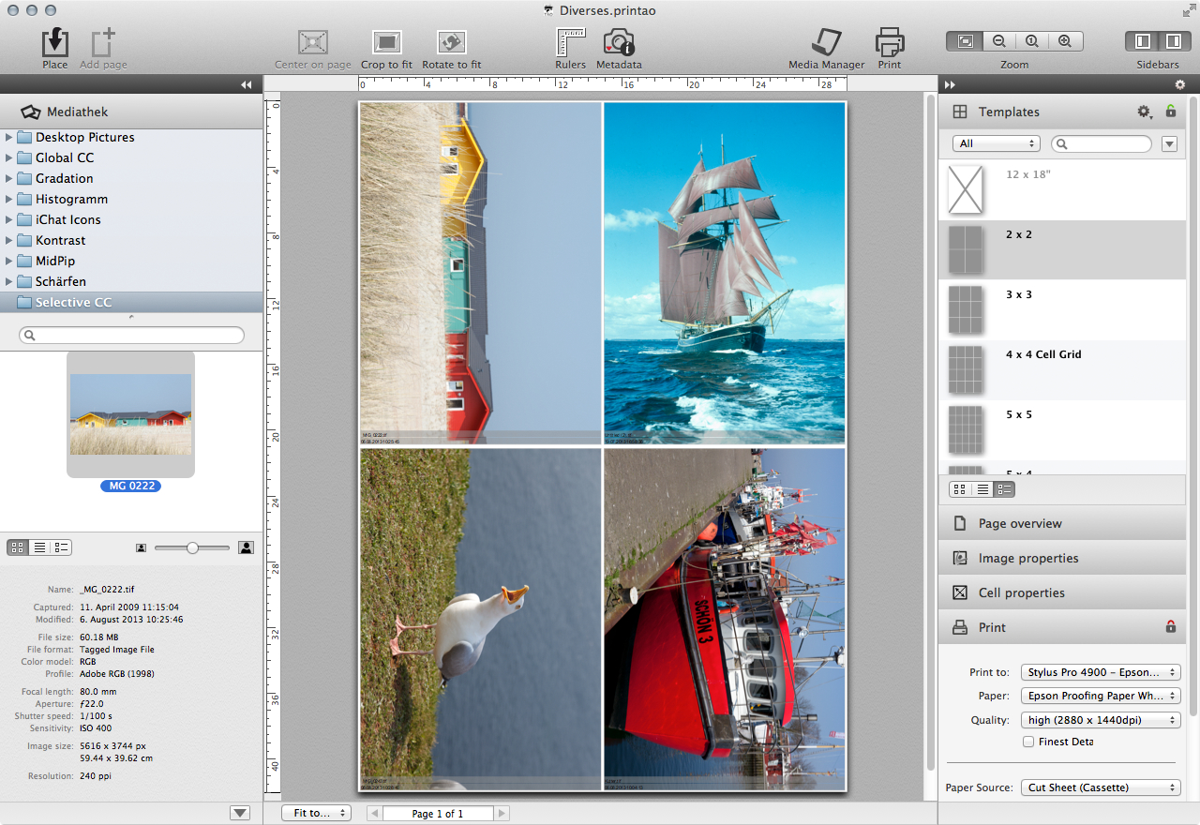Click the Print section header
The height and width of the screenshot is (825, 1200).
(1062, 627)
